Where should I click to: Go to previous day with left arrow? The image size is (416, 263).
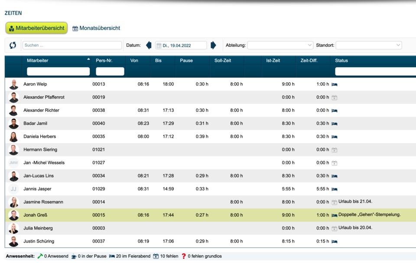[149, 45]
